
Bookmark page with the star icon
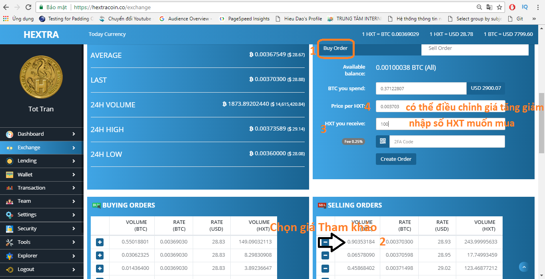(499, 7)
